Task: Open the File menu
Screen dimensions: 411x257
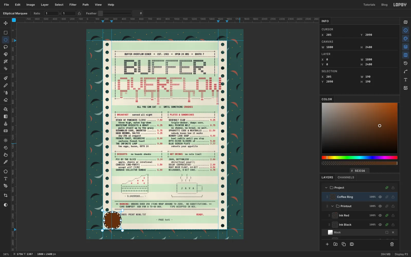Action: click(x=6, y=5)
